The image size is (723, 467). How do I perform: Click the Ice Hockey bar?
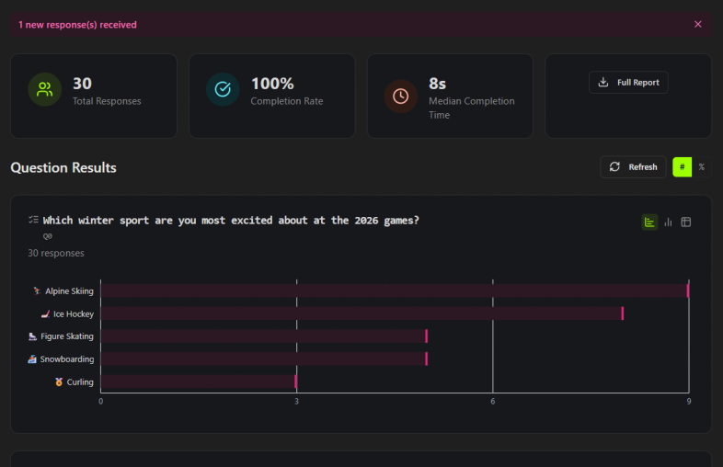point(362,313)
